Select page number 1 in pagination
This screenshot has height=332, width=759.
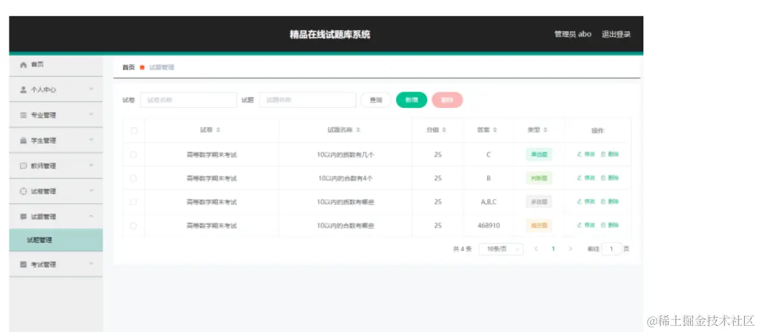[x=554, y=249]
